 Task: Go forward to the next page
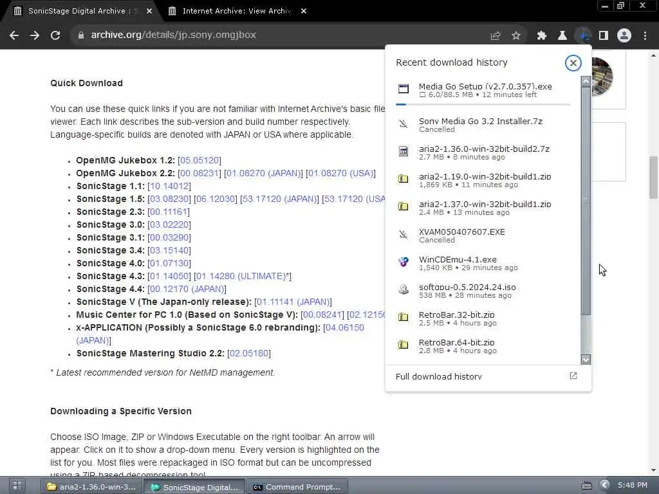tap(35, 35)
